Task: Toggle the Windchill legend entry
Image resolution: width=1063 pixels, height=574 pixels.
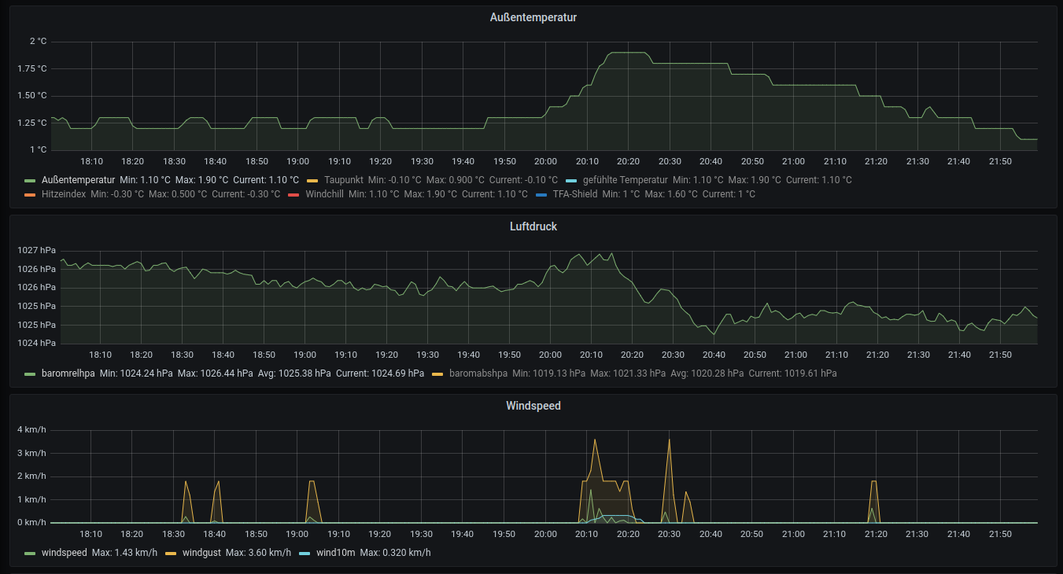Action: click(324, 194)
